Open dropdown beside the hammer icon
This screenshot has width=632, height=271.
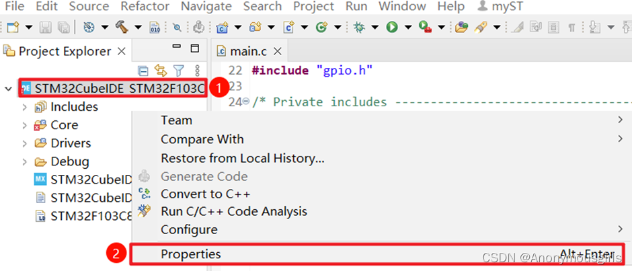click(x=139, y=27)
